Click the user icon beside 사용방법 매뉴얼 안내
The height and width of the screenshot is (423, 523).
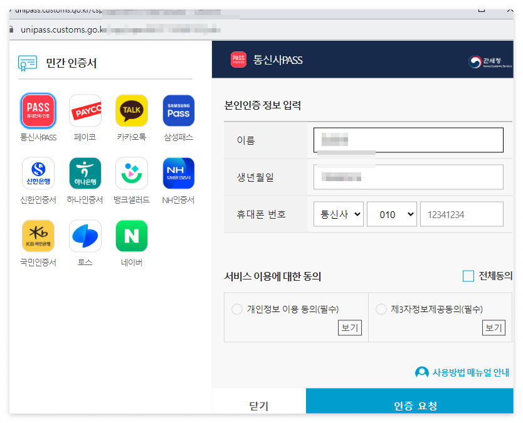point(421,372)
